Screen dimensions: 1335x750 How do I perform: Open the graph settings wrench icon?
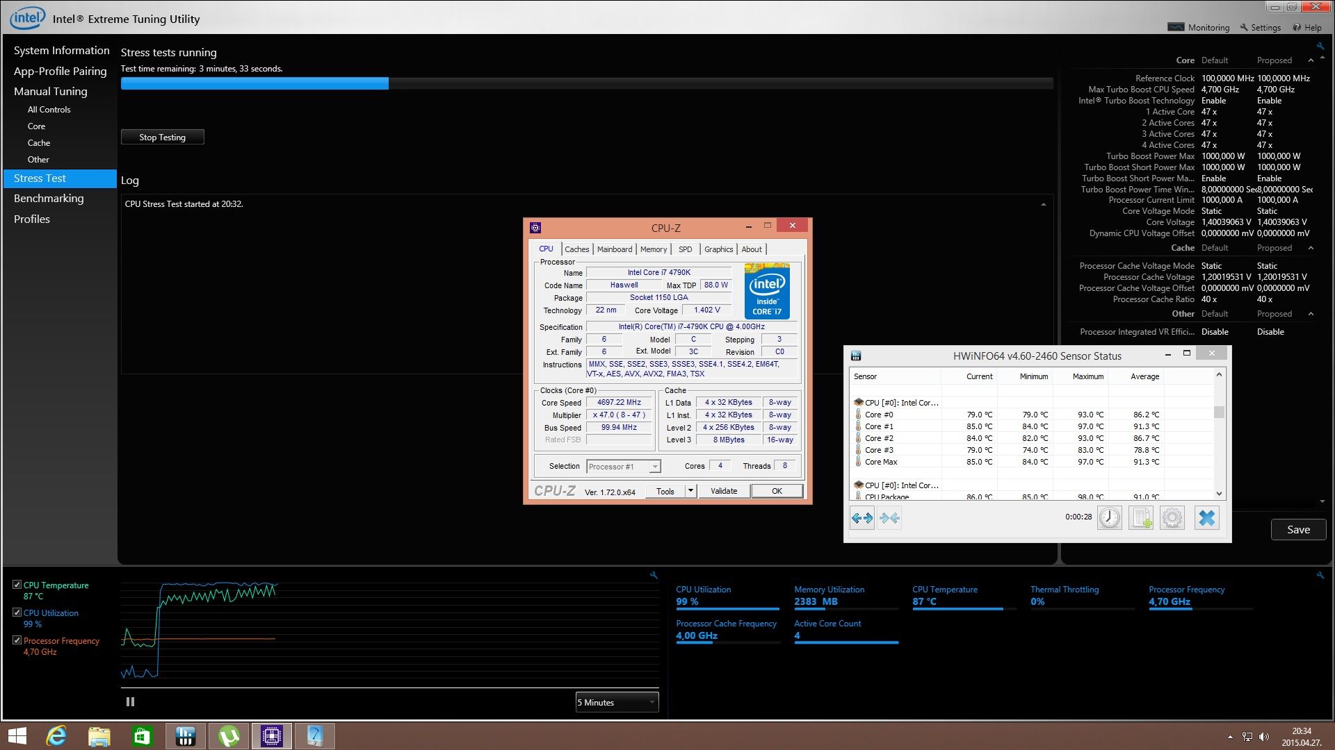click(654, 575)
